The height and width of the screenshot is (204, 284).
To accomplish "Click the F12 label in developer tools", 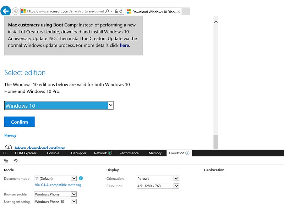I will click(x=6, y=153).
